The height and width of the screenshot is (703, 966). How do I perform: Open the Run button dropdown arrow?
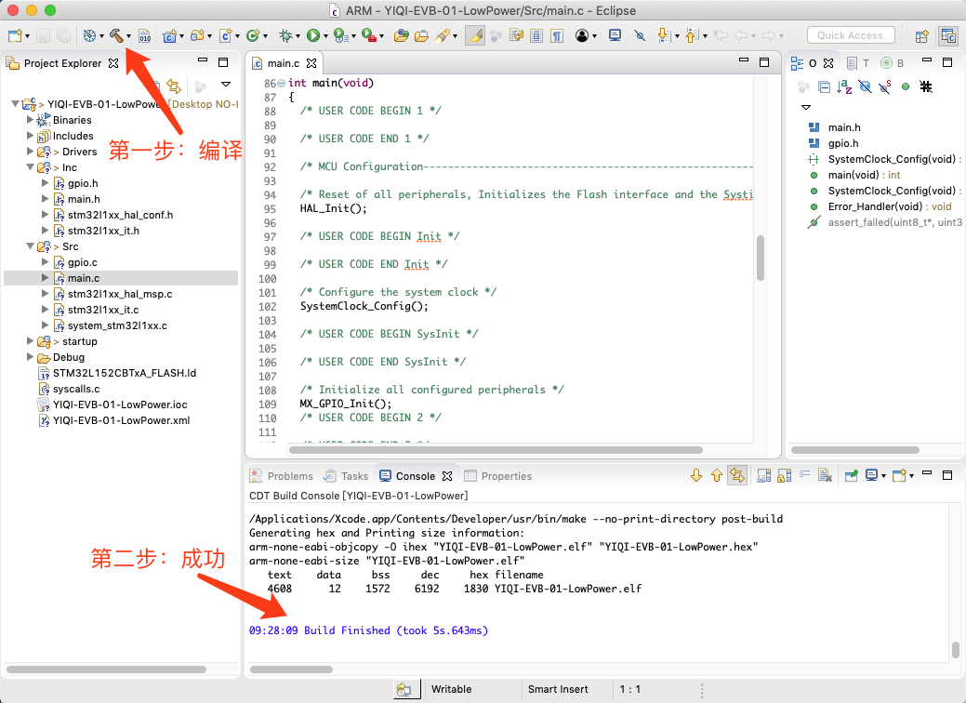(x=325, y=36)
